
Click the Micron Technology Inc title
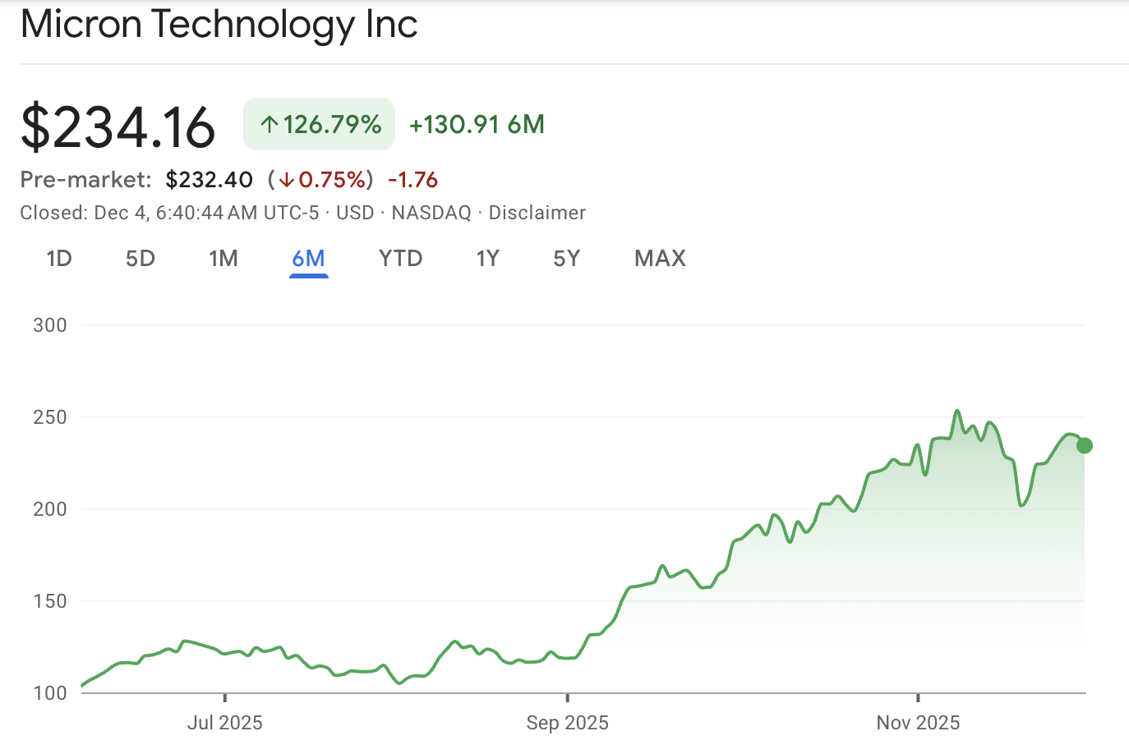click(219, 25)
